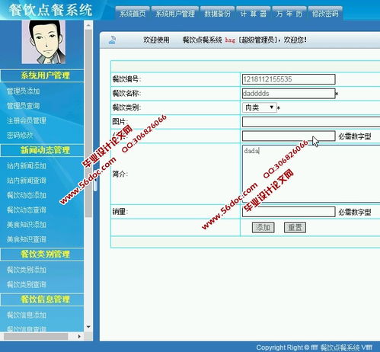Open the 餐饮类别 dropdown showing 肉类
Viewport: 380px width, 352px height.
click(x=259, y=107)
